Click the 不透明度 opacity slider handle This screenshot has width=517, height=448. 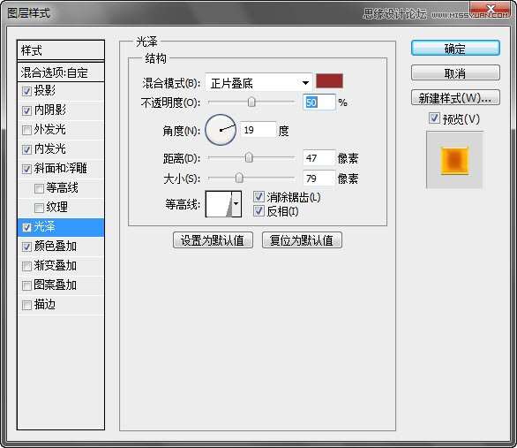[x=251, y=103]
